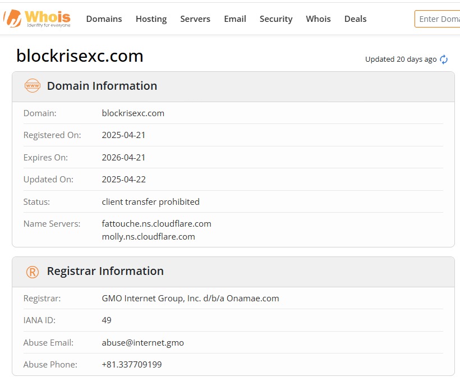
Task: Select the fattouche.ns.cloudflare.com name server
Action: coord(157,223)
